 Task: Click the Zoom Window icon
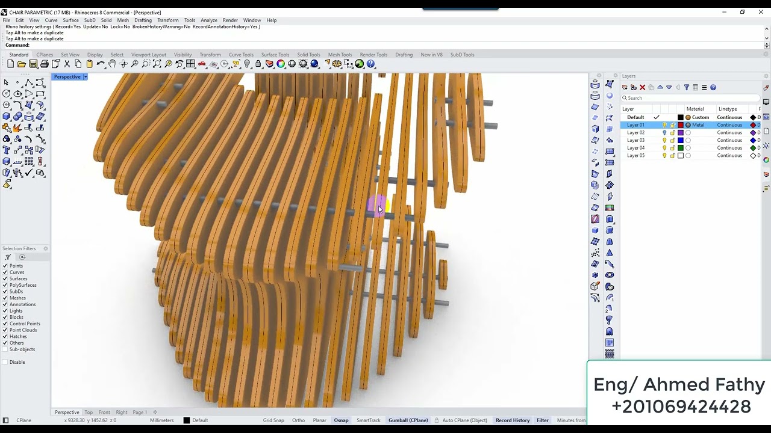(146, 64)
